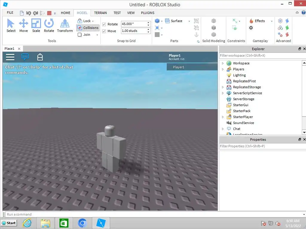Expand the Chat tree node
The width and height of the screenshot is (306, 229).
tap(223, 129)
